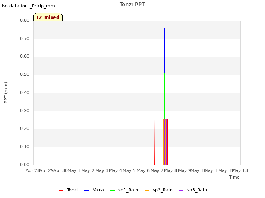Viewport: 265px width, 198px height.
Task: Click the green sp1_Rain legend swatch
Action: pos(112,191)
